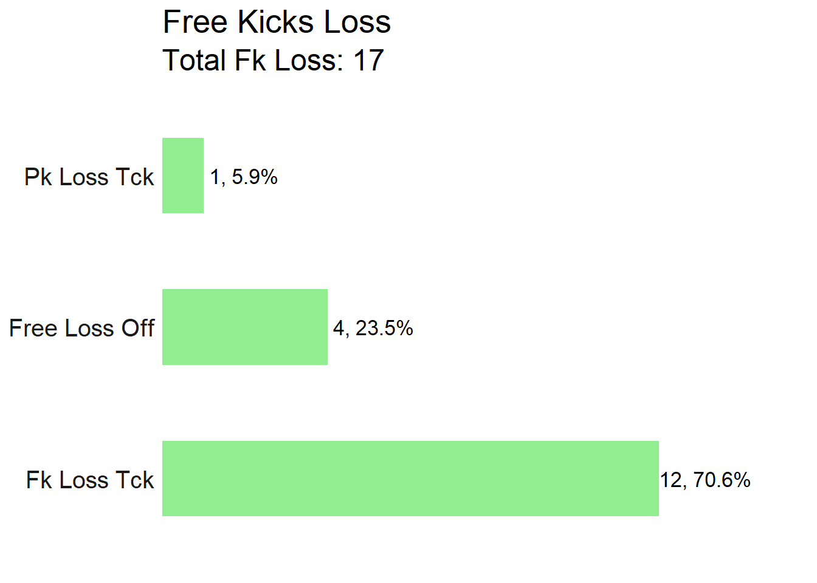Click the 70.6% percentage text

point(722,480)
